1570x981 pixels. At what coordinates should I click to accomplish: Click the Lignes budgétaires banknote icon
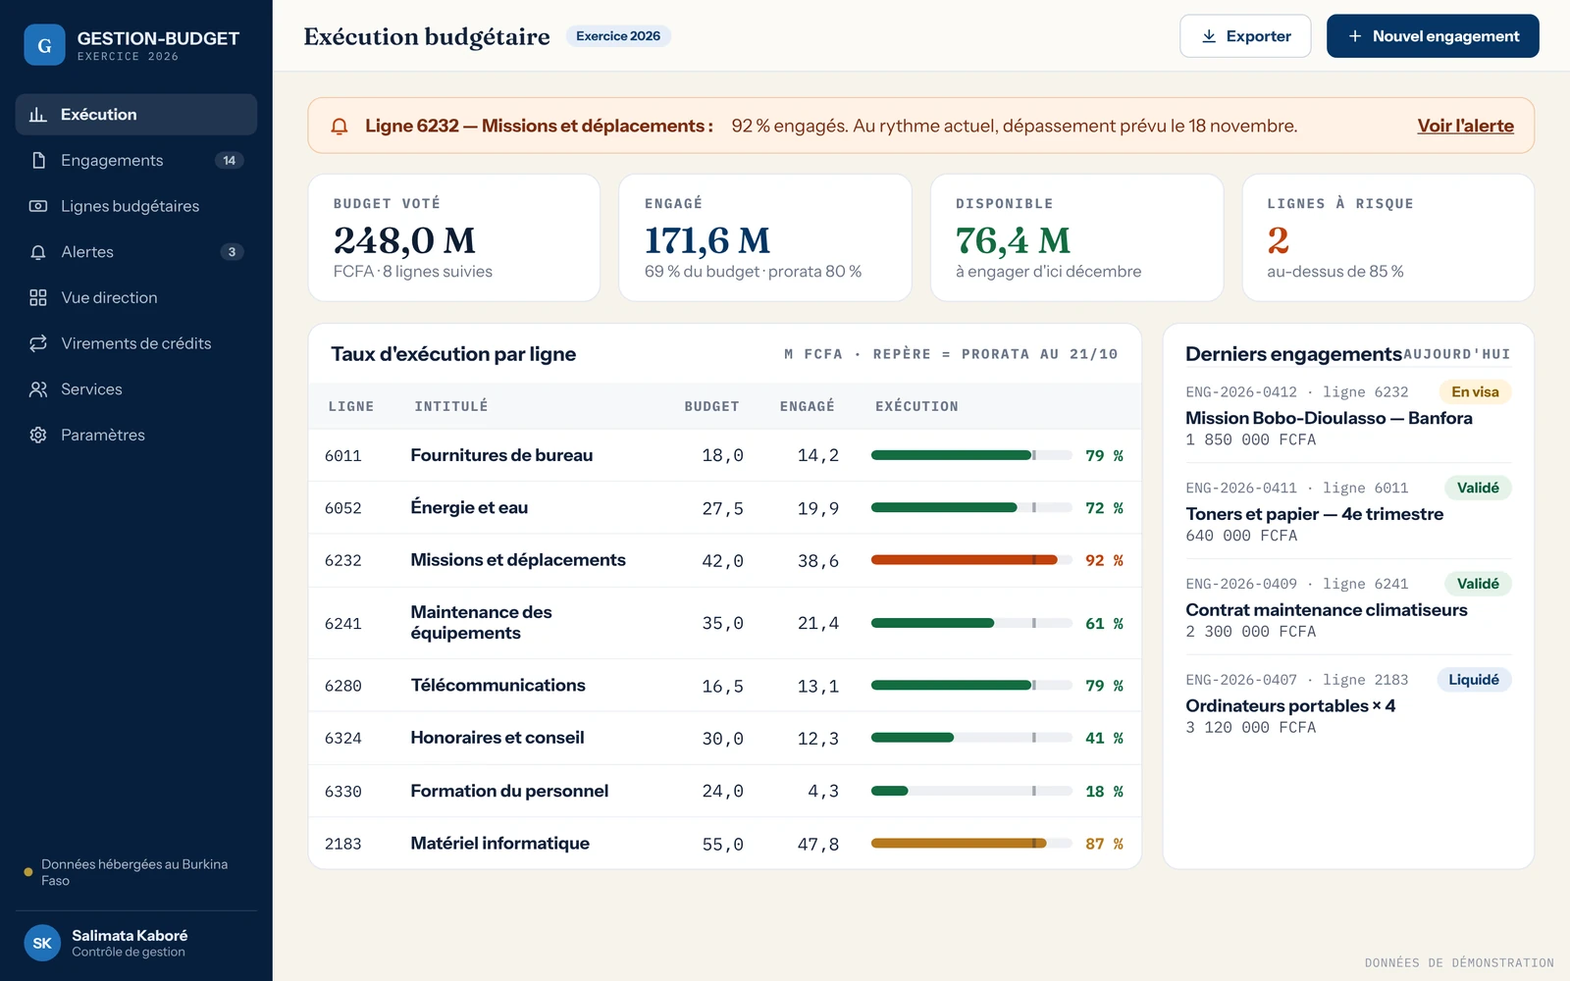tap(38, 206)
